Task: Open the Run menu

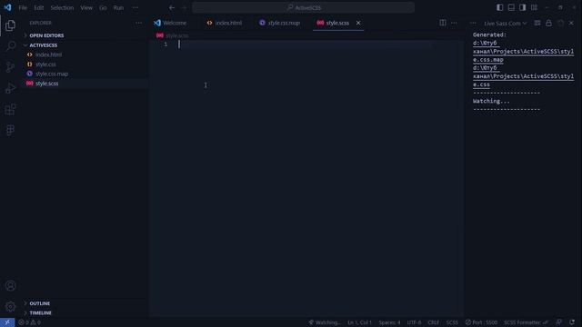Action: (x=118, y=7)
